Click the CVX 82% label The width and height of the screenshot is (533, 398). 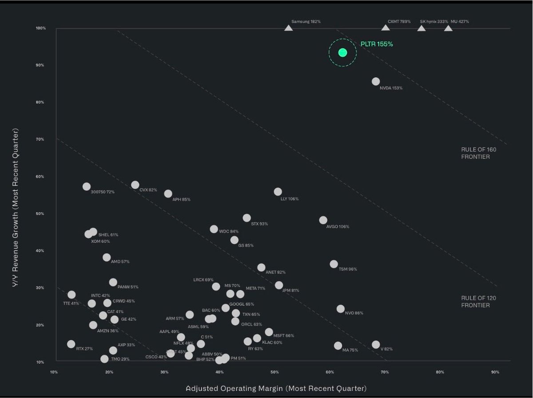148,190
